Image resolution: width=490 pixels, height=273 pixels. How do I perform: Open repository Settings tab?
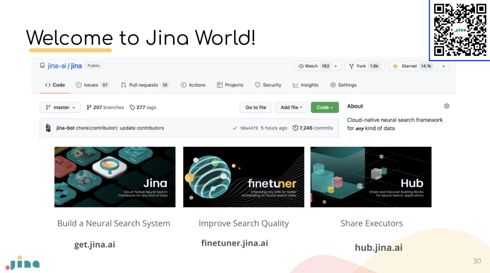(x=343, y=85)
